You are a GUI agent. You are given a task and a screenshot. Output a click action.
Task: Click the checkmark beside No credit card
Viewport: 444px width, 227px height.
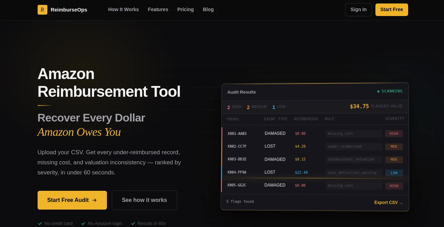(x=40, y=224)
